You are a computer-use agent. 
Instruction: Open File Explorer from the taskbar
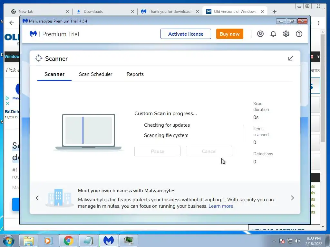tap(28, 241)
